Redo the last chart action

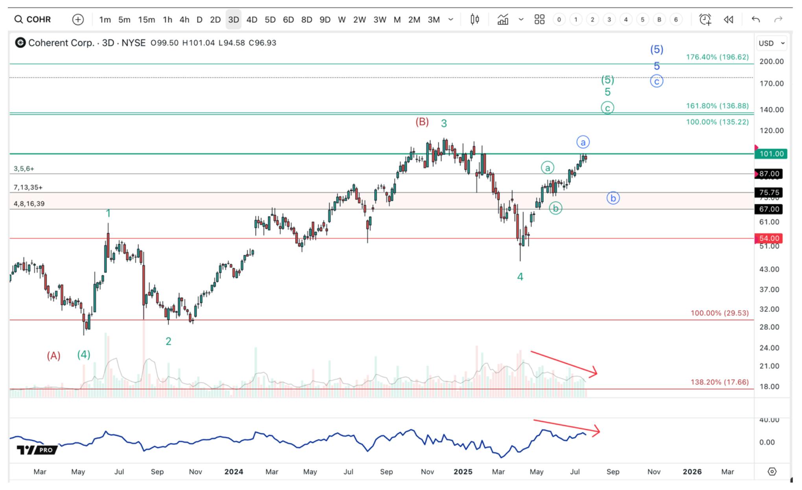pyautogui.click(x=778, y=19)
